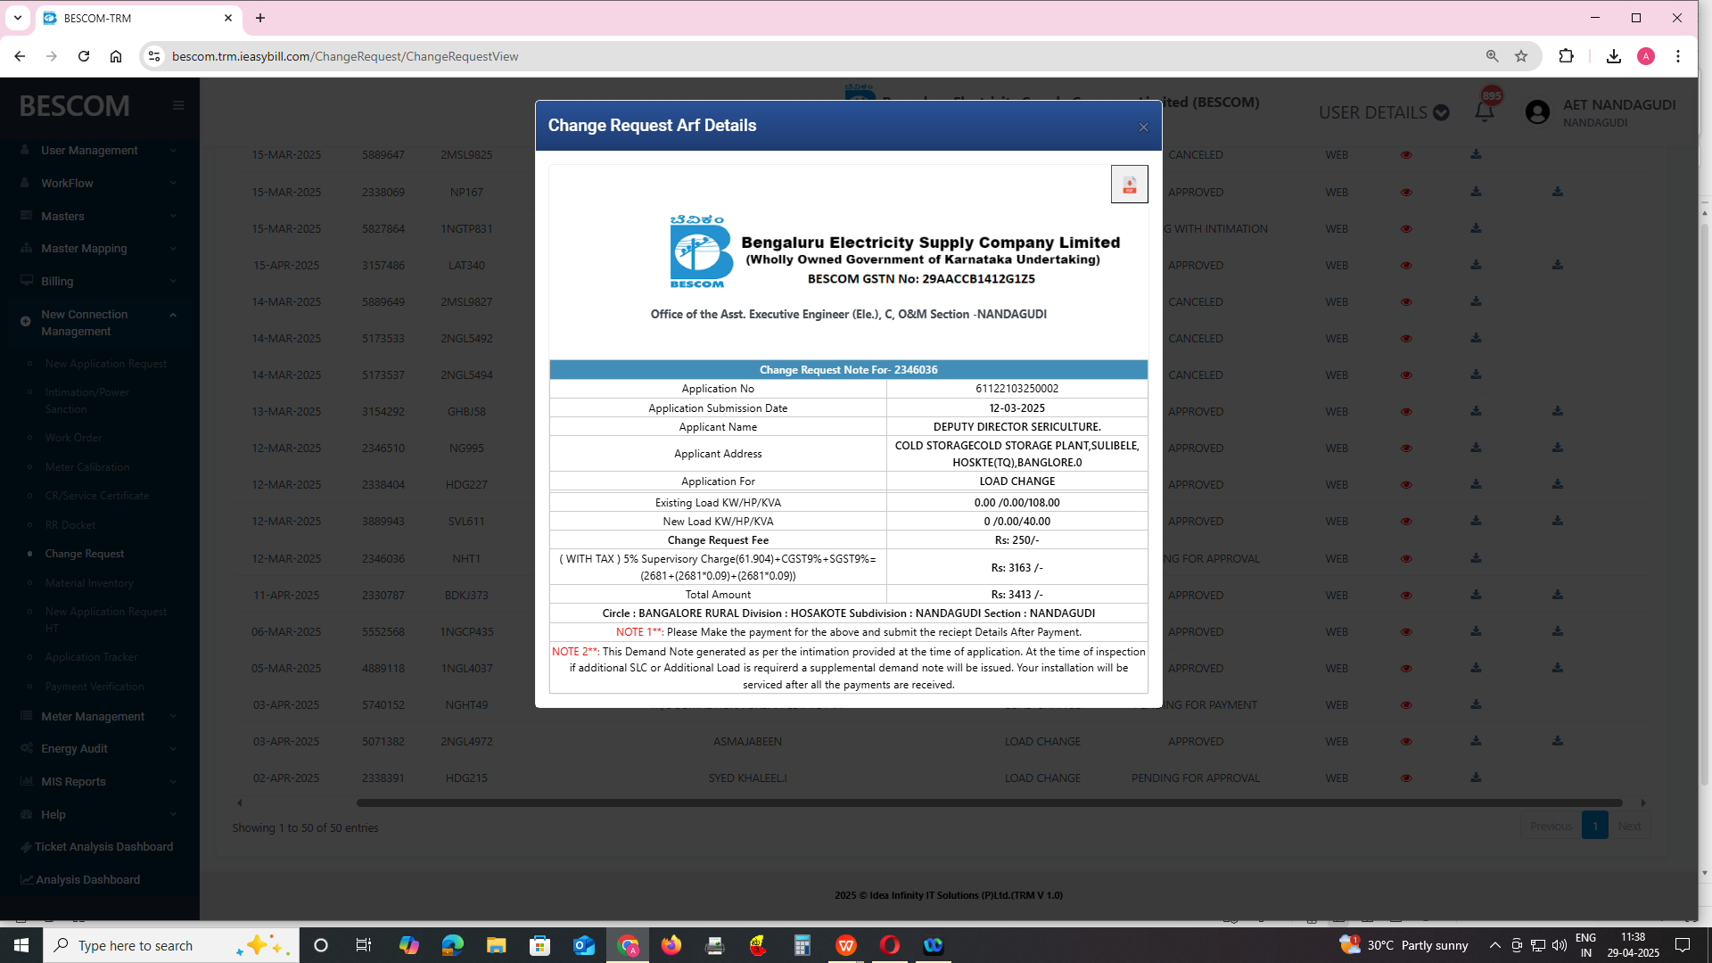Download first file for row NP167
The height and width of the screenshot is (963, 1712).
click(x=1476, y=192)
